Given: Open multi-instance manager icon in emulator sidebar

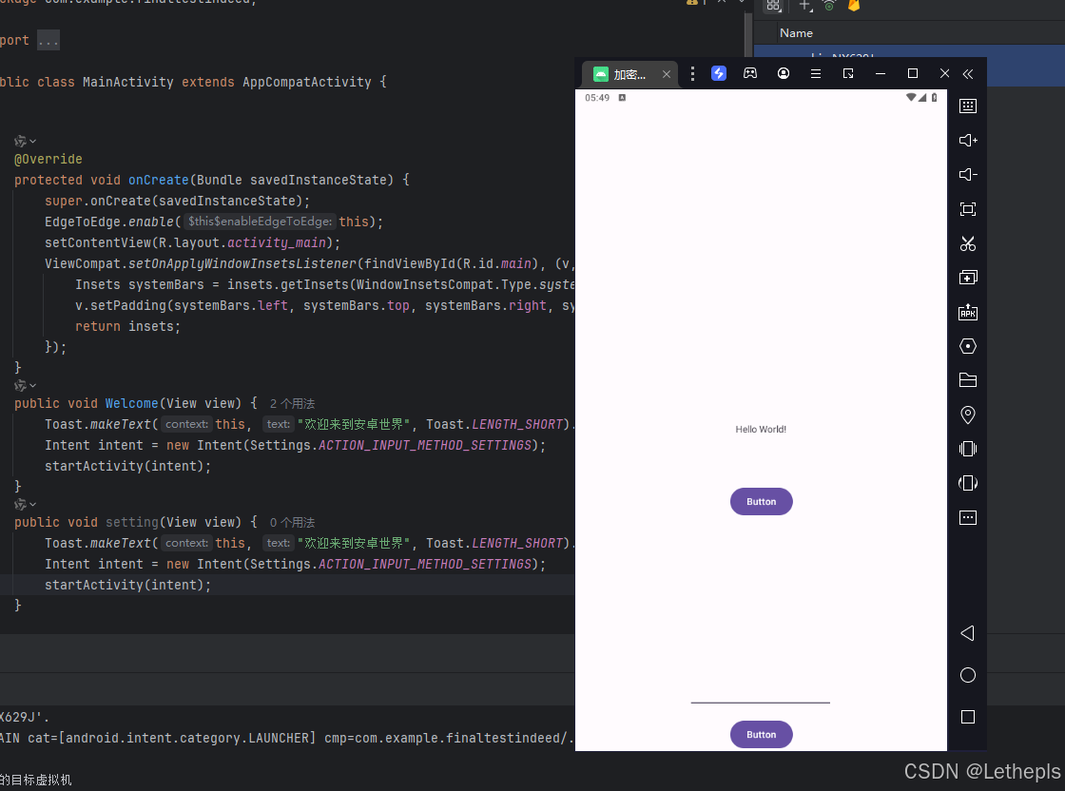Looking at the screenshot, I should (968, 277).
